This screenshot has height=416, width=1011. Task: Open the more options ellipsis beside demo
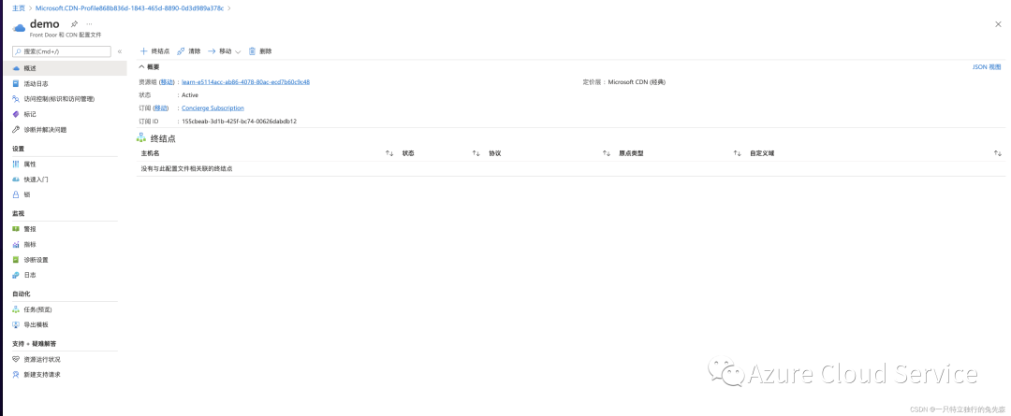pos(89,23)
